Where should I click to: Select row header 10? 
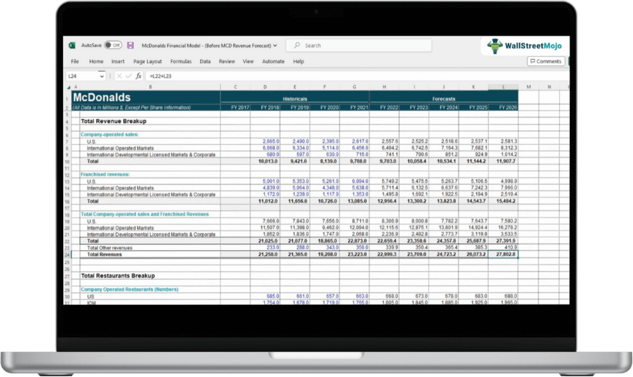tap(67, 162)
